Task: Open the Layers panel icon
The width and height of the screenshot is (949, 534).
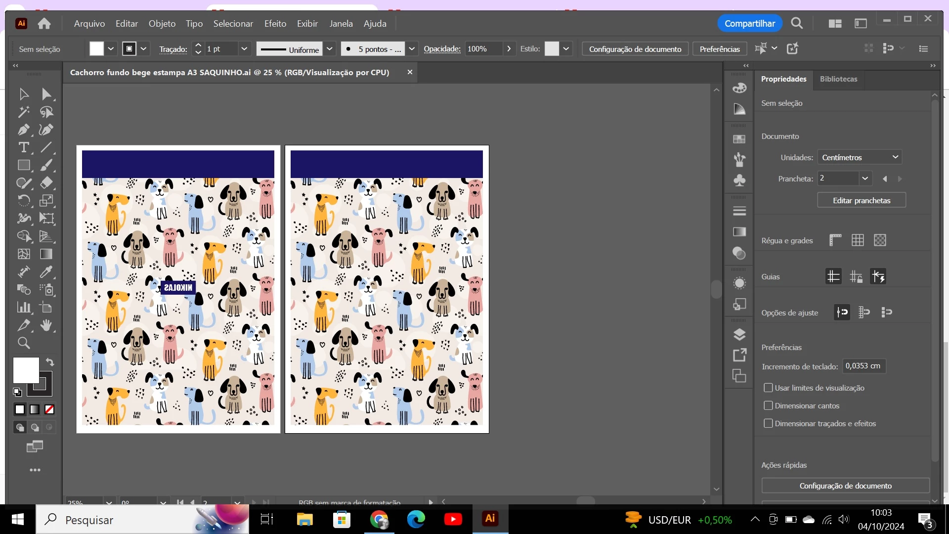Action: click(x=739, y=335)
